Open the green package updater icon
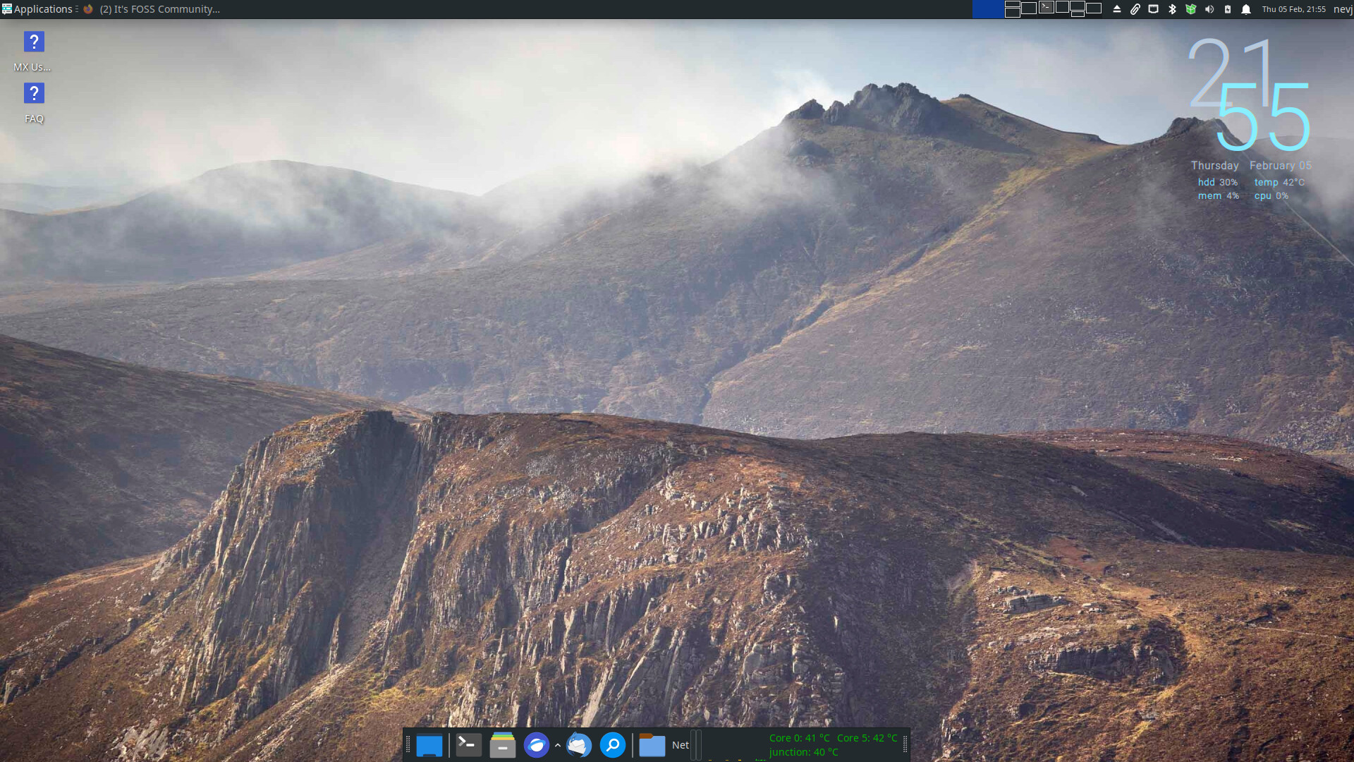 click(x=1191, y=9)
